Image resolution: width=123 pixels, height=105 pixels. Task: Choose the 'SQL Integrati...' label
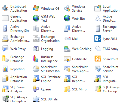[x=110, y=79]
